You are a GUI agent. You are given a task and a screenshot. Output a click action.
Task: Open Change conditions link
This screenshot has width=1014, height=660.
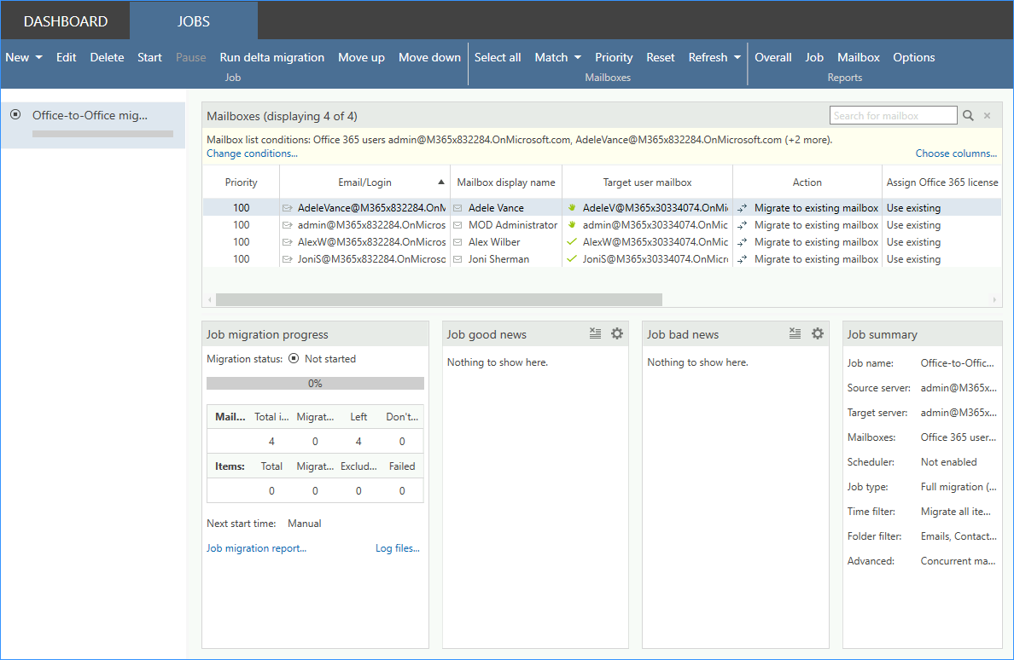252,153
